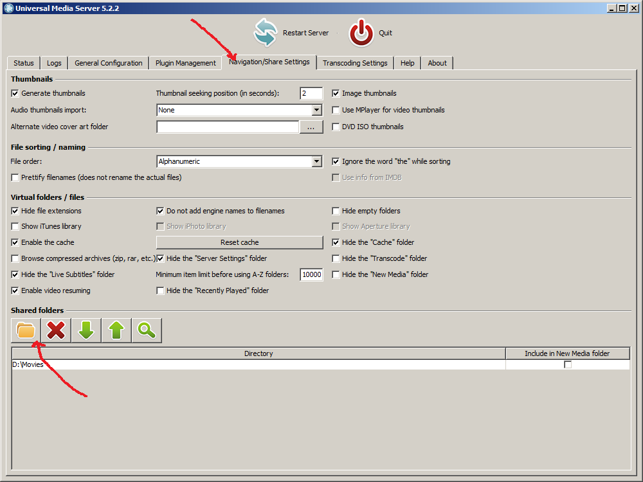Move shared folder up with green up arrow
The width and height of the screenshot is (643, 482).
(116, 330)
